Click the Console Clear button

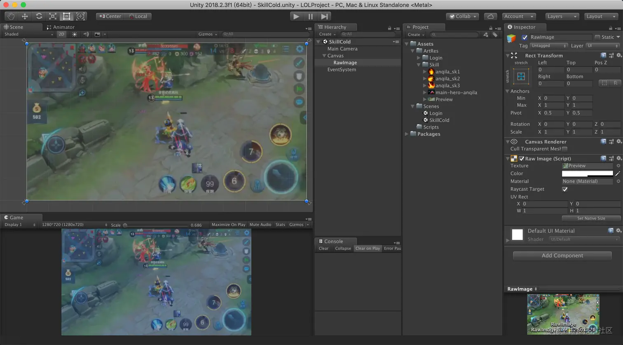323,249
